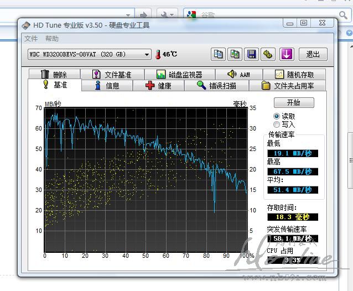Image resolution: width=353 pixels, height=291 pixels.
Task: Click the HD Tune title bar icon
Action: (x=26, y=25)
